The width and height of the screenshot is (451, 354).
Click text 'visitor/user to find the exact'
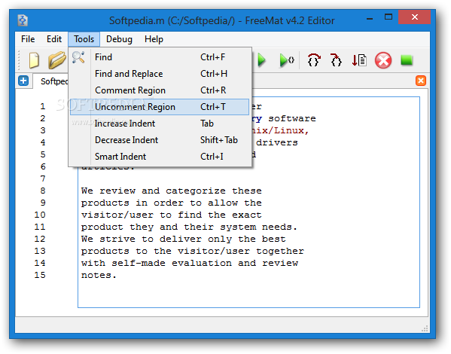pyautogui.click(x=172, y=215)
